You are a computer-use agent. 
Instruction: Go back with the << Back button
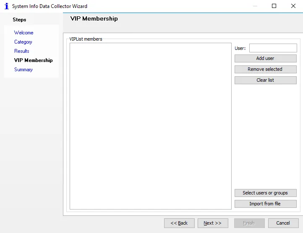click(x=179, y=223)
